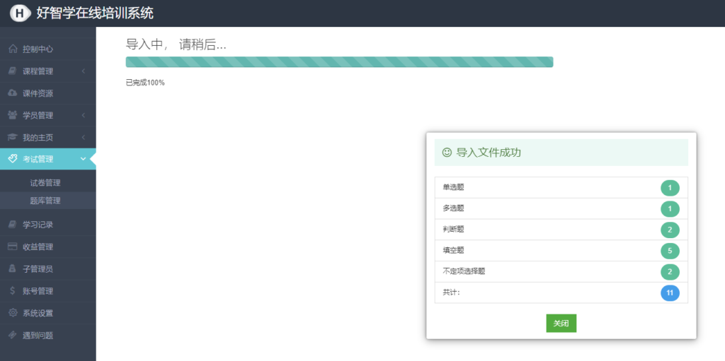Click the book icon beside 学习记录
The image size is (725, 361).
pos(13,225)
